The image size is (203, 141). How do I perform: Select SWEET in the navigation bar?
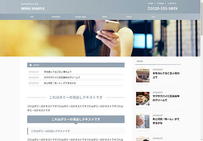coord(129,17)
